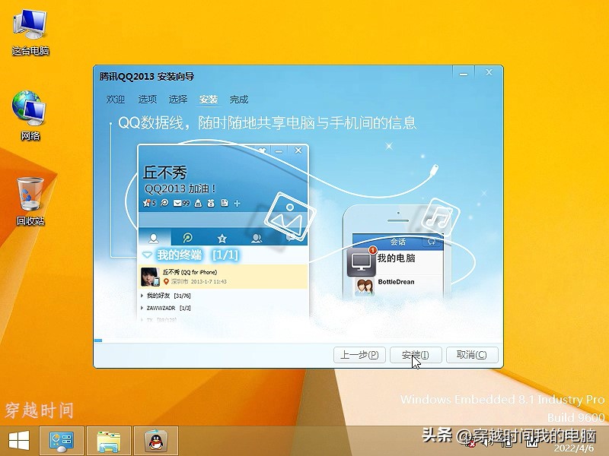Close the QQ2013 installer window
Viewport: 609px width, 456px height.
pyautogui.click(x=489, y=72)
